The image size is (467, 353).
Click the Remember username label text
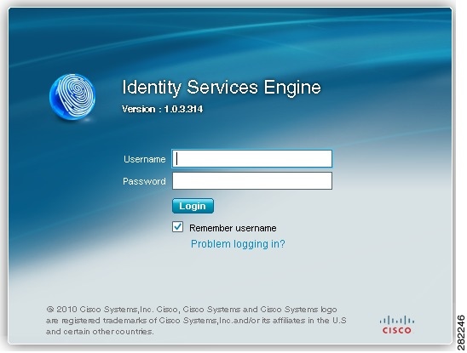click(233, 228)
